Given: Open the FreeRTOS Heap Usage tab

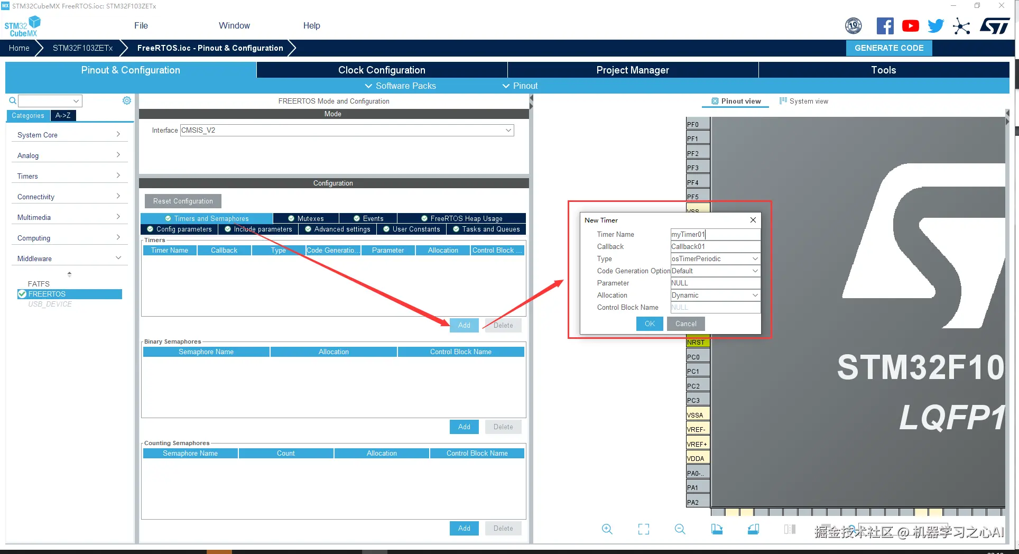Looking at the screenshot, I should [x=461, y=218].
